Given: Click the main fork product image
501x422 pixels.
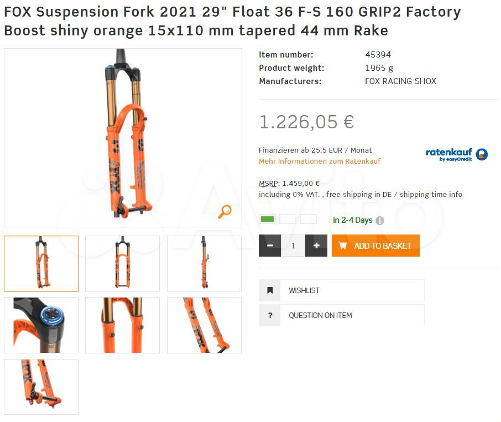Looking at the screenshot, I should tap(123, 138).
